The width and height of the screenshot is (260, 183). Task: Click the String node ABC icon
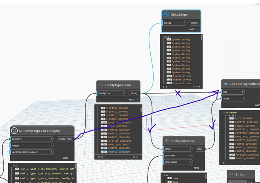[x=230, y=174]
